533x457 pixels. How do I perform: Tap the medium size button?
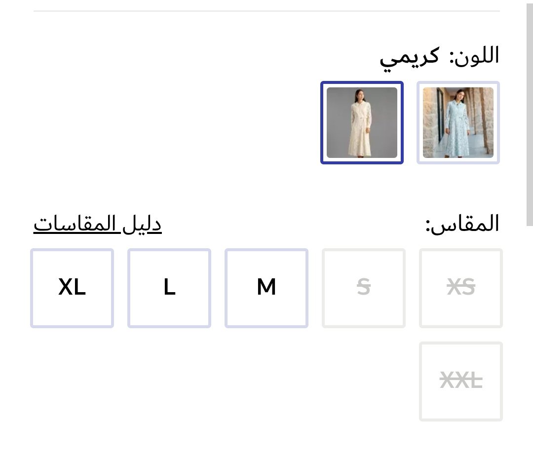tap(266, 288)
